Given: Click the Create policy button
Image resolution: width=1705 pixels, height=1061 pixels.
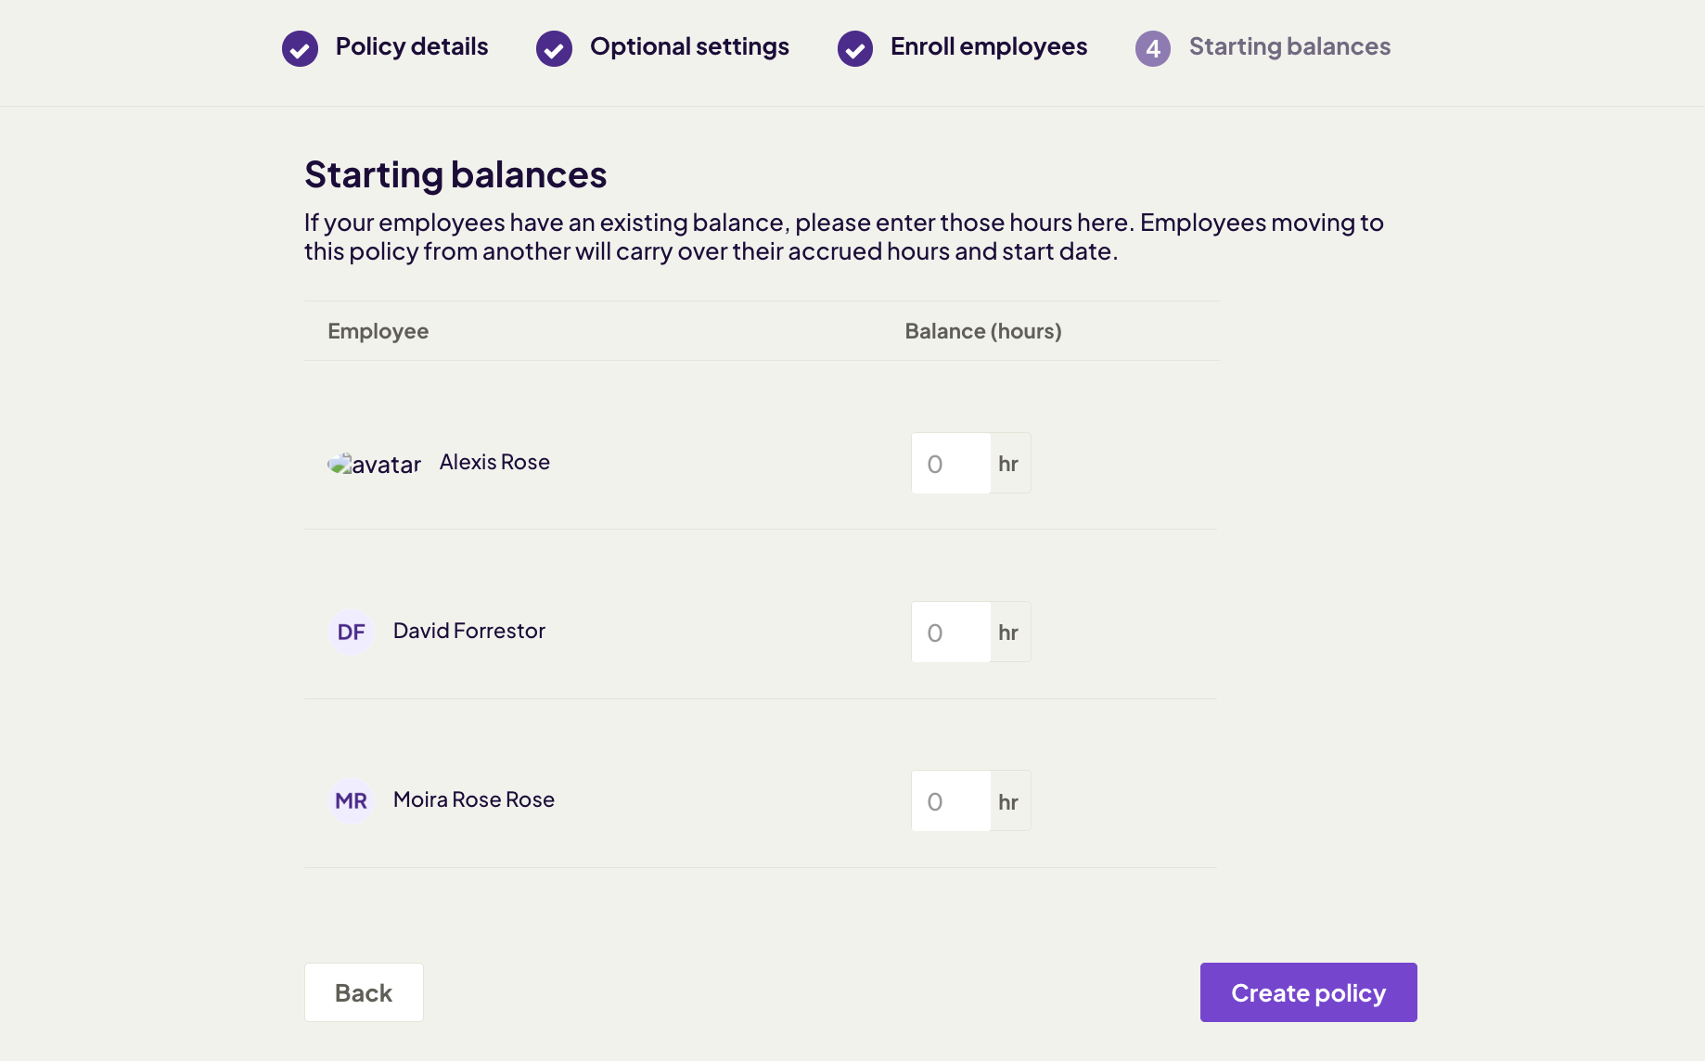Looking at the screenshot, I should click(1308, 991).
